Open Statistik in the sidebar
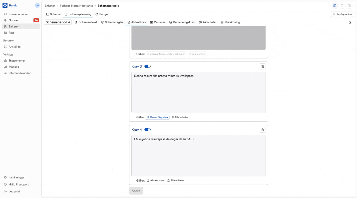Viewport: 357px width, 198px height. point(21,67)
